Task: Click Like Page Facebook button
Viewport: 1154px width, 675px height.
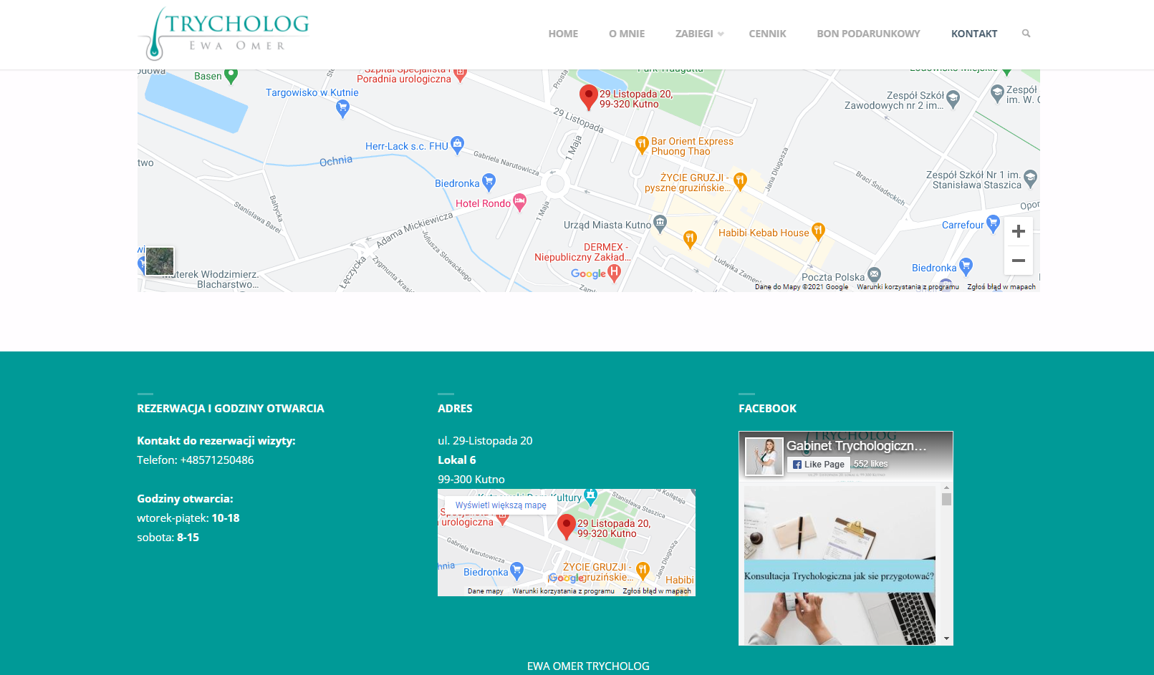Action: tap(819, 465)
